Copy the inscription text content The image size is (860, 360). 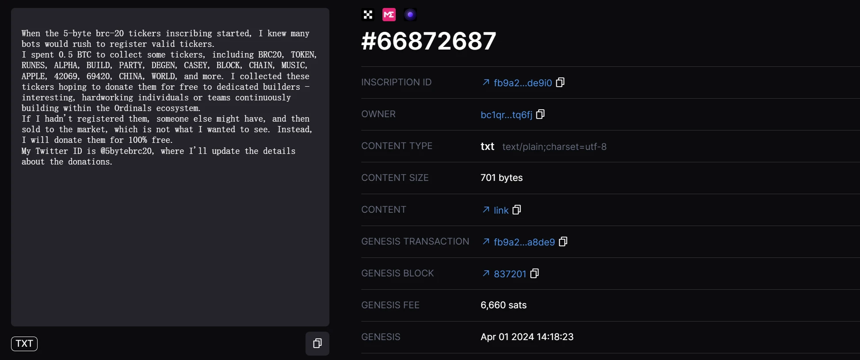coord(317,344)
